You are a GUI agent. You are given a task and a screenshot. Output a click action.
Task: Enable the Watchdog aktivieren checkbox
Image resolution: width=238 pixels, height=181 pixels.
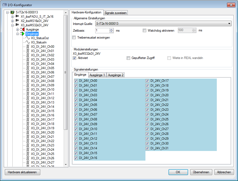(x=145, y=31)
